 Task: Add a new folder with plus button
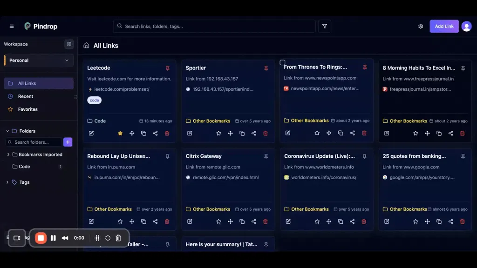tap(68, 142)
